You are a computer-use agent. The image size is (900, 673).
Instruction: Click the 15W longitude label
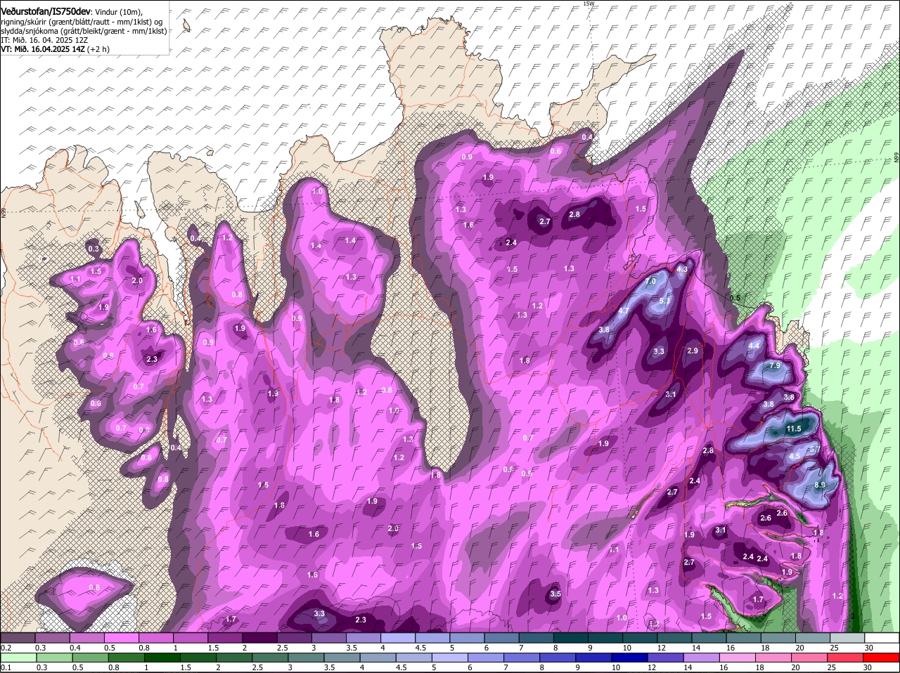pos(588,4)
